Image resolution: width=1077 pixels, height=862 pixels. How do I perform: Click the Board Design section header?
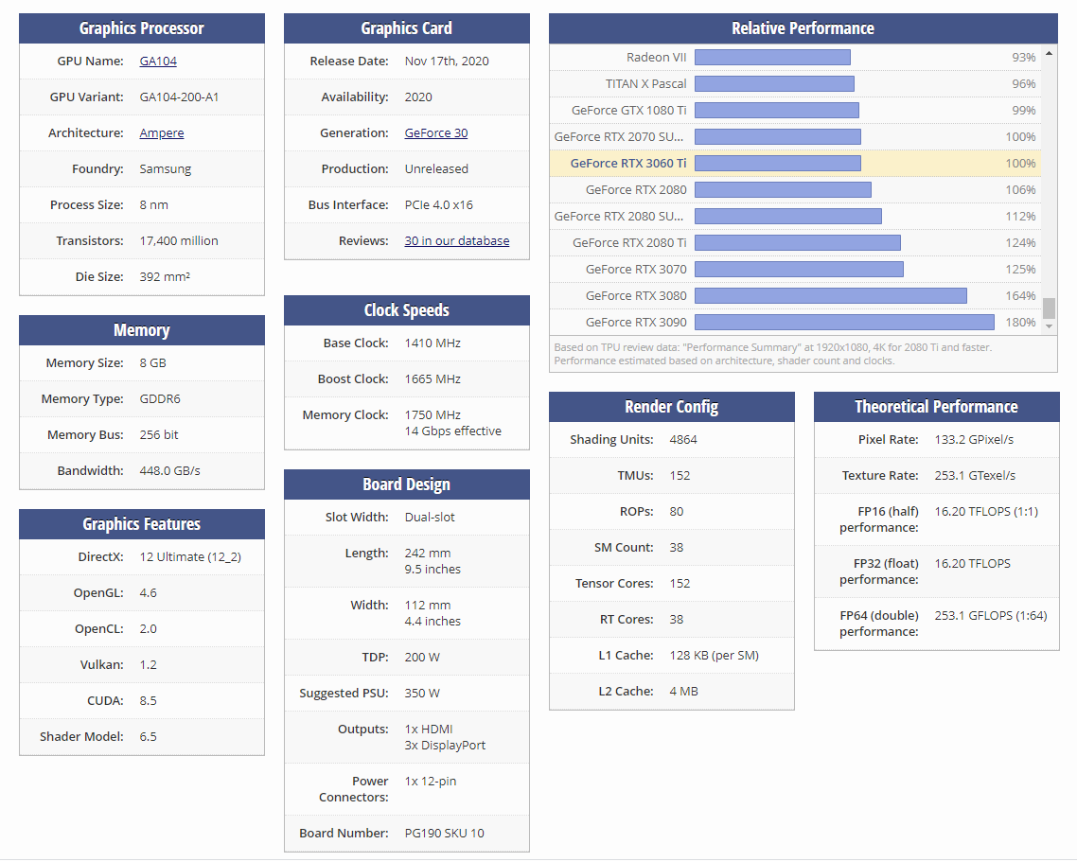[x=407, y=484]
